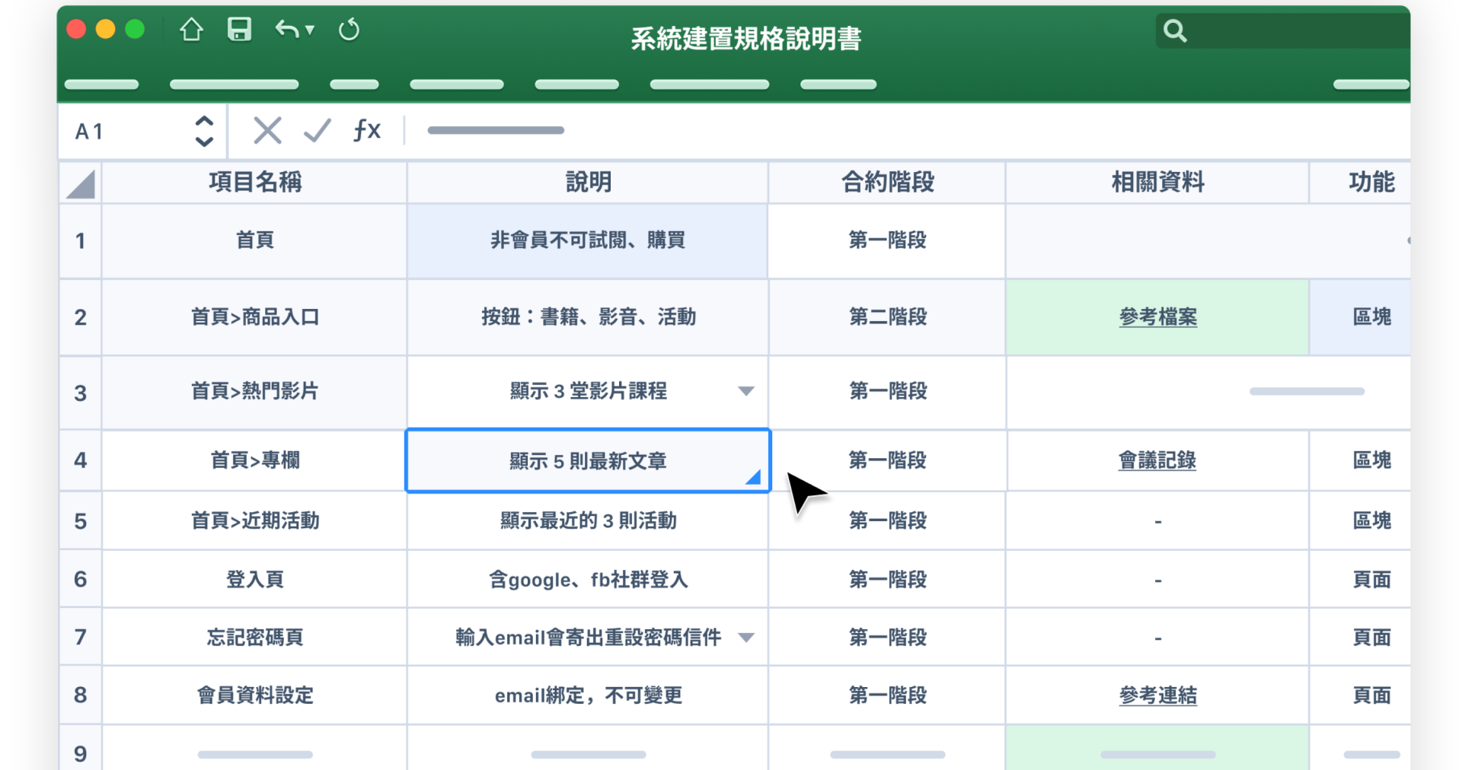Viewport: 1462px width, 770px height.
Task: Select the 首頁>商品入口 cell
Action: [x=254, y=317]
